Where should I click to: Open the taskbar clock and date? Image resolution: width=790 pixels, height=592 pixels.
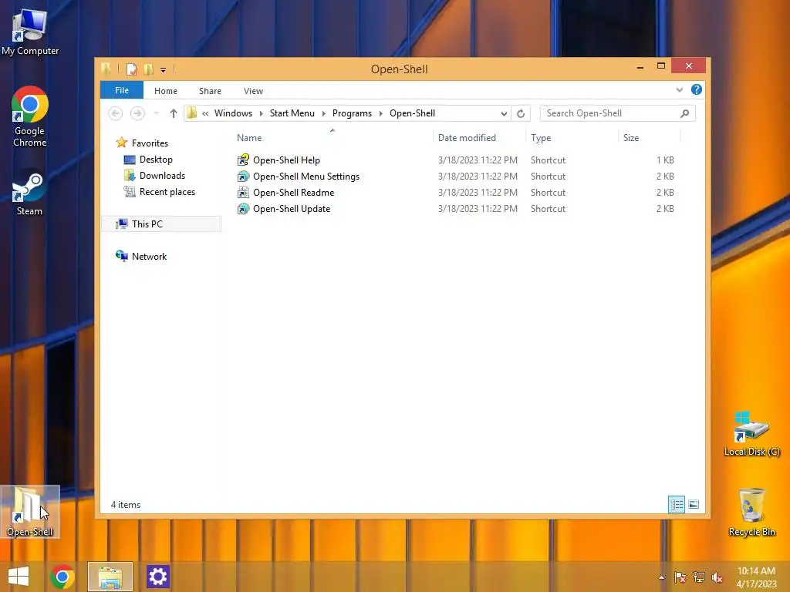[x=756, y=577]
